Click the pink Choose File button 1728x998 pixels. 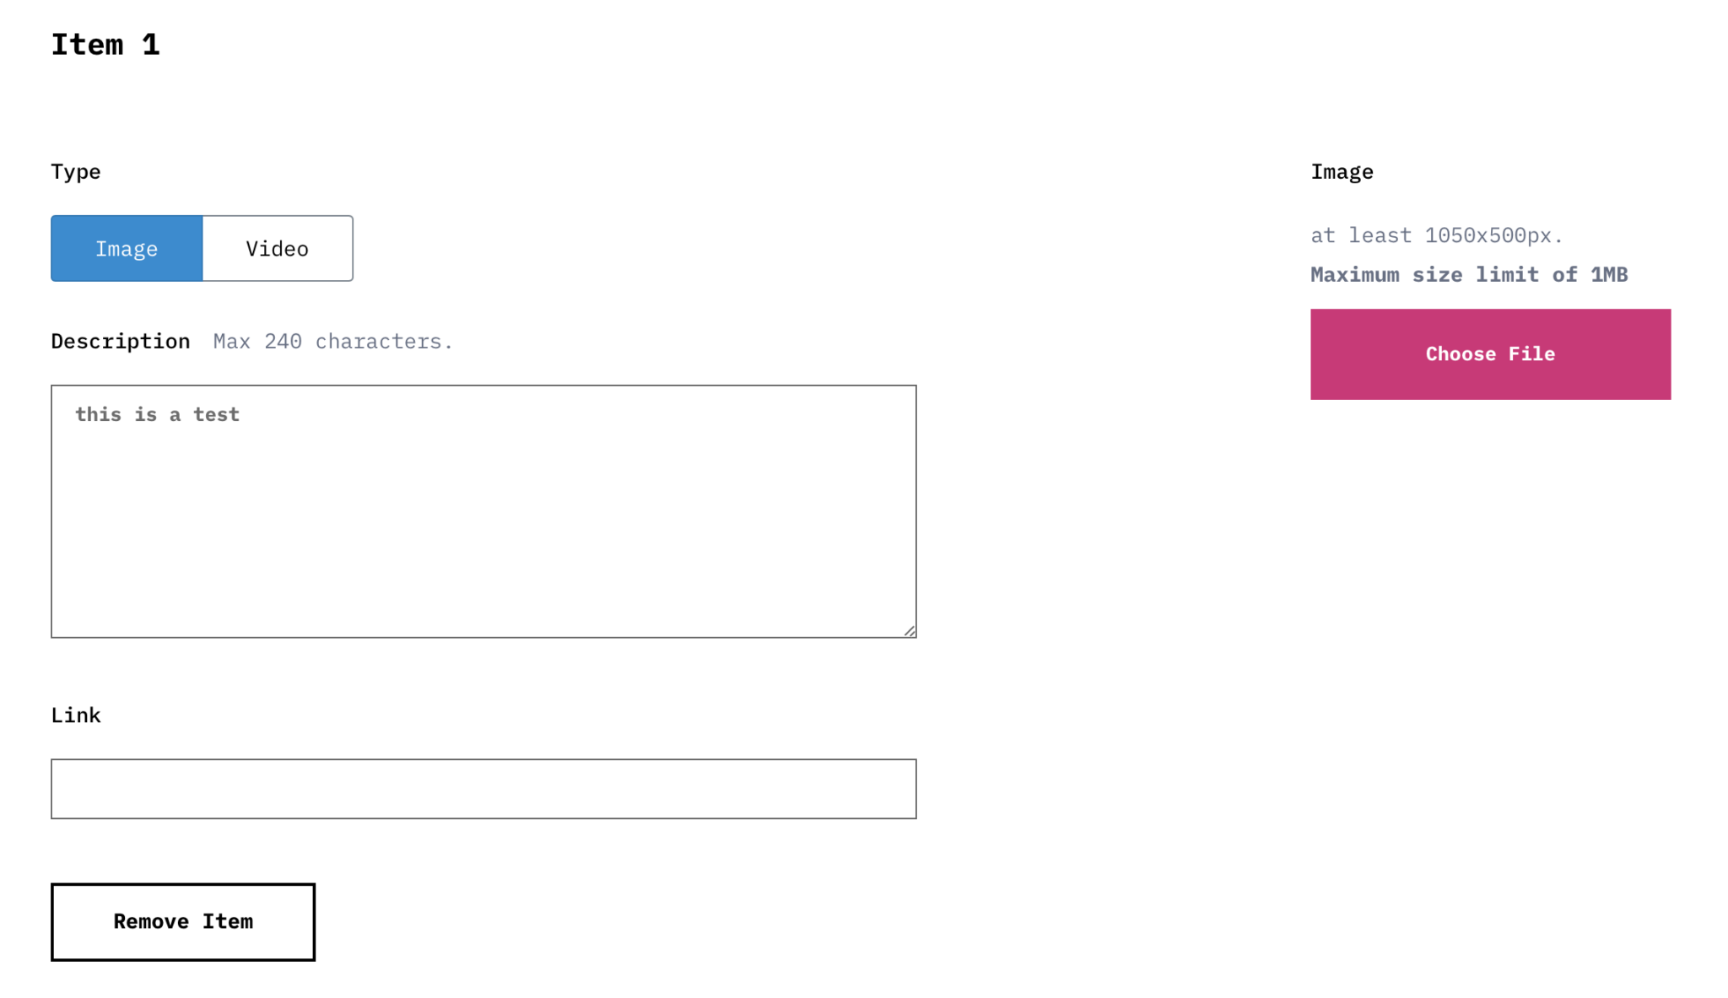click(x=1490, y=354)
